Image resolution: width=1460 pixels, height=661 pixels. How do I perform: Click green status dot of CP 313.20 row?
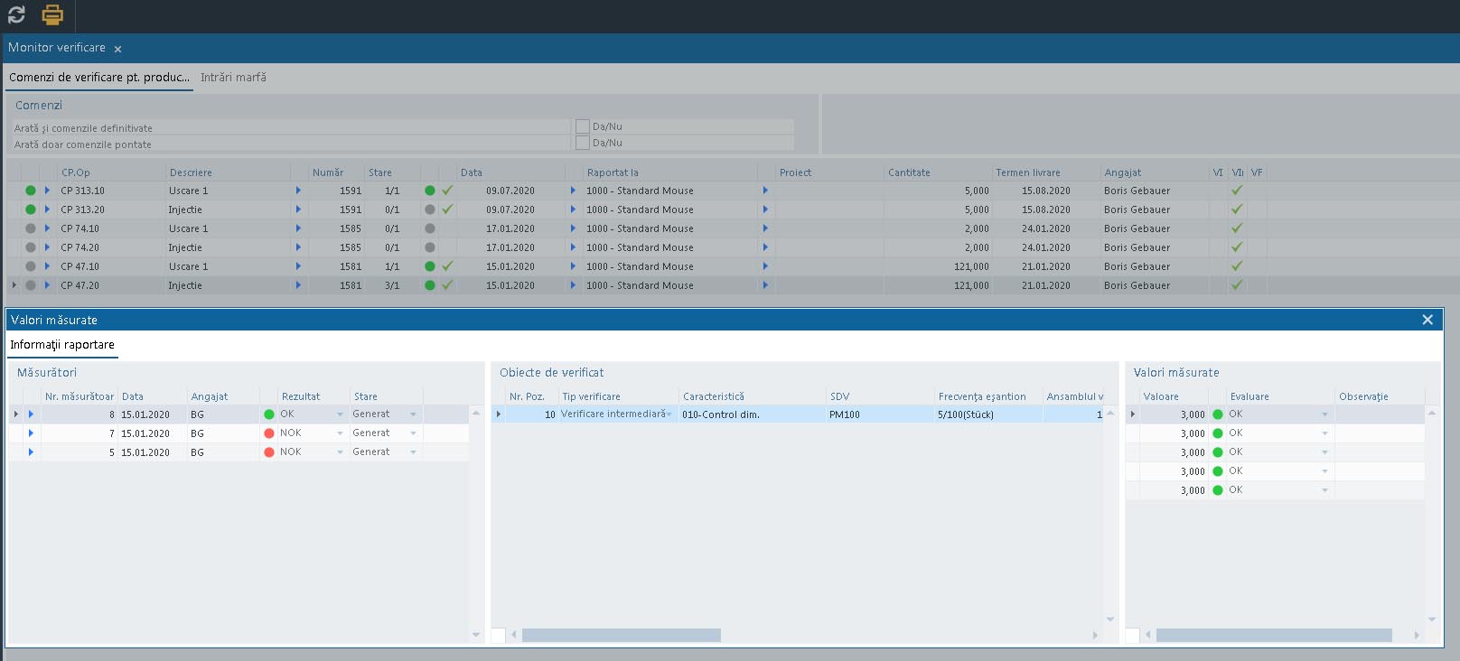[31, 209]
